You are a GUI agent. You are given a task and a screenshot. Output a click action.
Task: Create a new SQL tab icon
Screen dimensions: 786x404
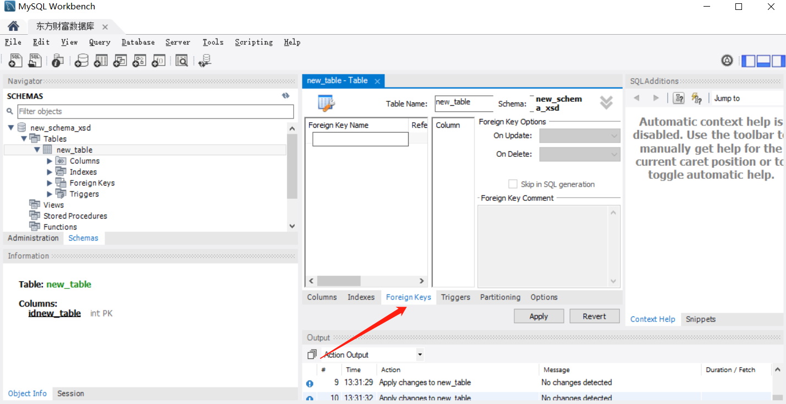coord(15,61)
